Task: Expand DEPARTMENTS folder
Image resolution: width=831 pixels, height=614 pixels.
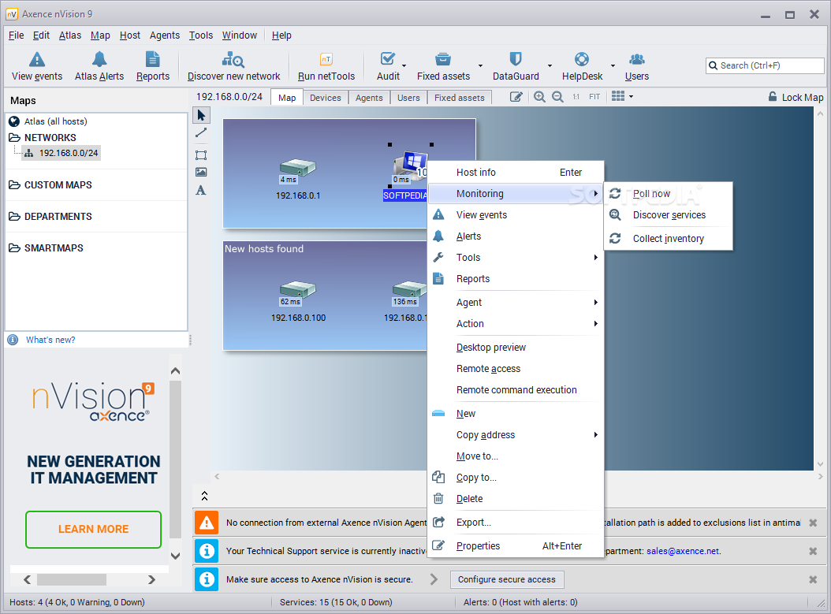Action: pyautogui.click(x=14, y=217)
